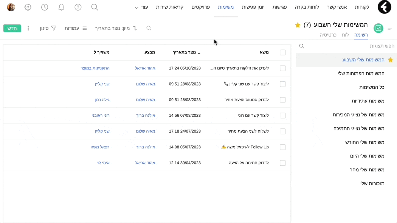
Task: Click משוייך ל column header
Action: pyautogui.click(x=102, y=52)
